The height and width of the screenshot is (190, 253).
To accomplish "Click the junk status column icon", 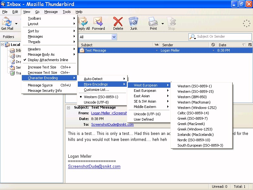I will [x=213, y=45].
